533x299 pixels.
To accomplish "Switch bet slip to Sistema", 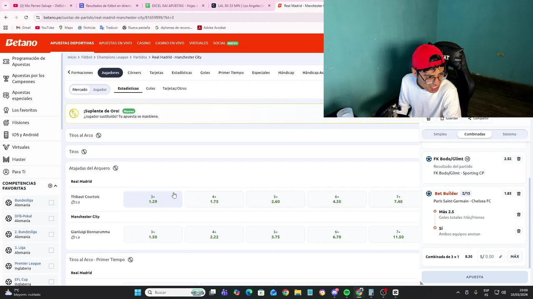I will (x=509, y=134).
